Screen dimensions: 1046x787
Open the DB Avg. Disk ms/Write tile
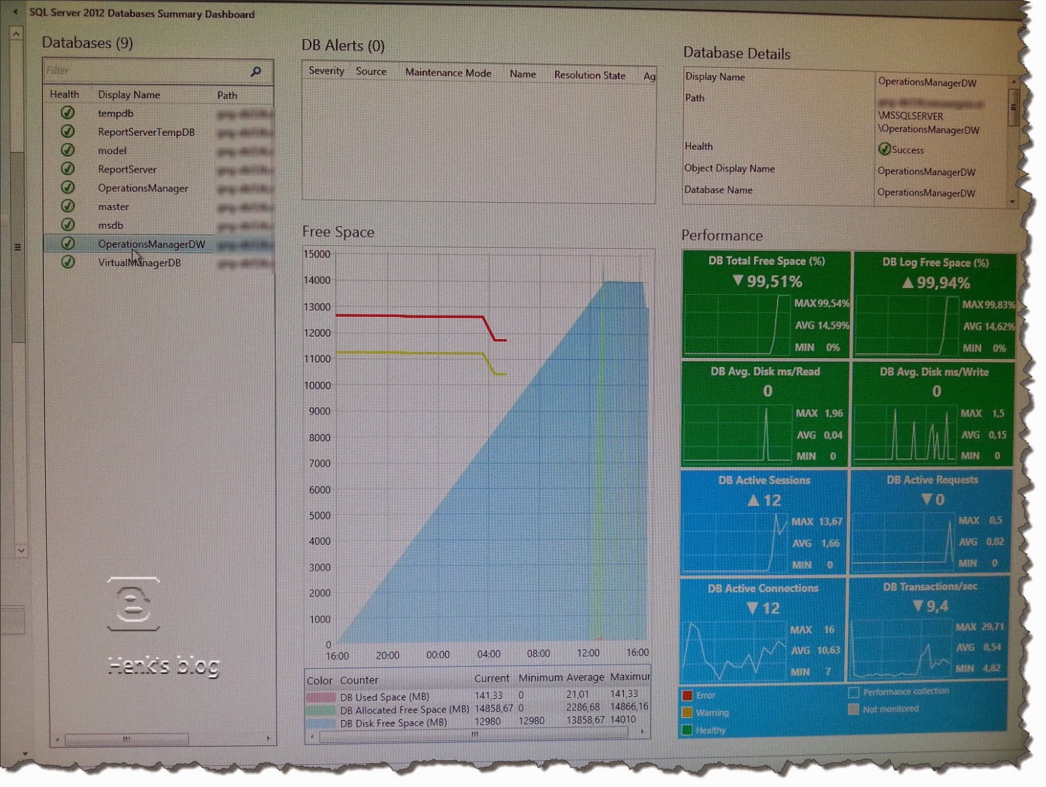pyautogui.click(x=933, y=414)
